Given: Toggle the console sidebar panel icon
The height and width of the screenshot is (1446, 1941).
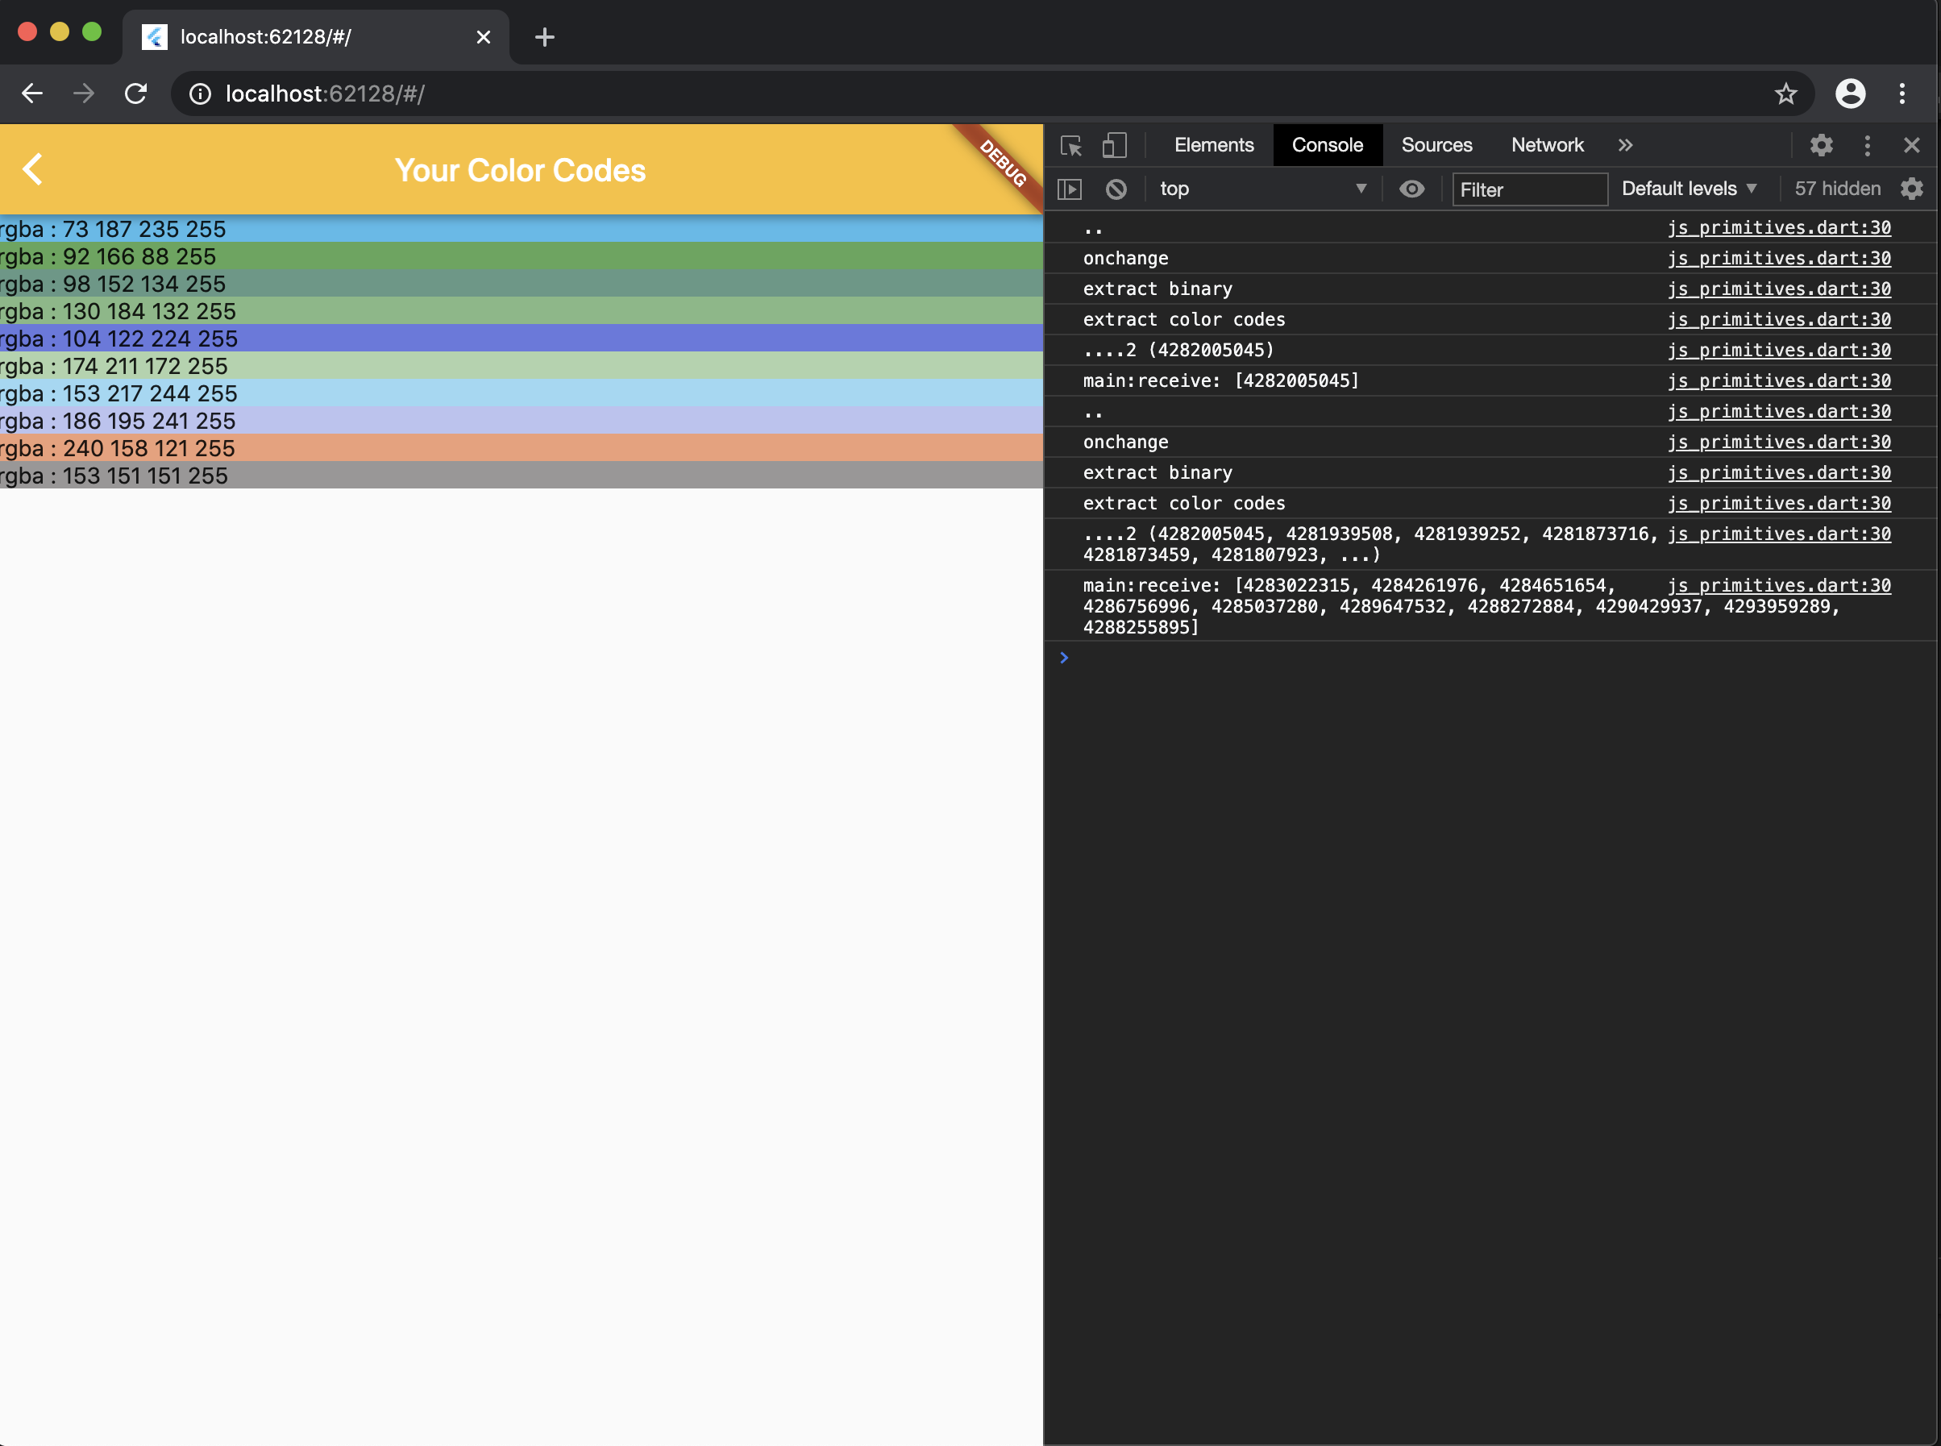Looking at the screenshot, I should [1070, 189].
